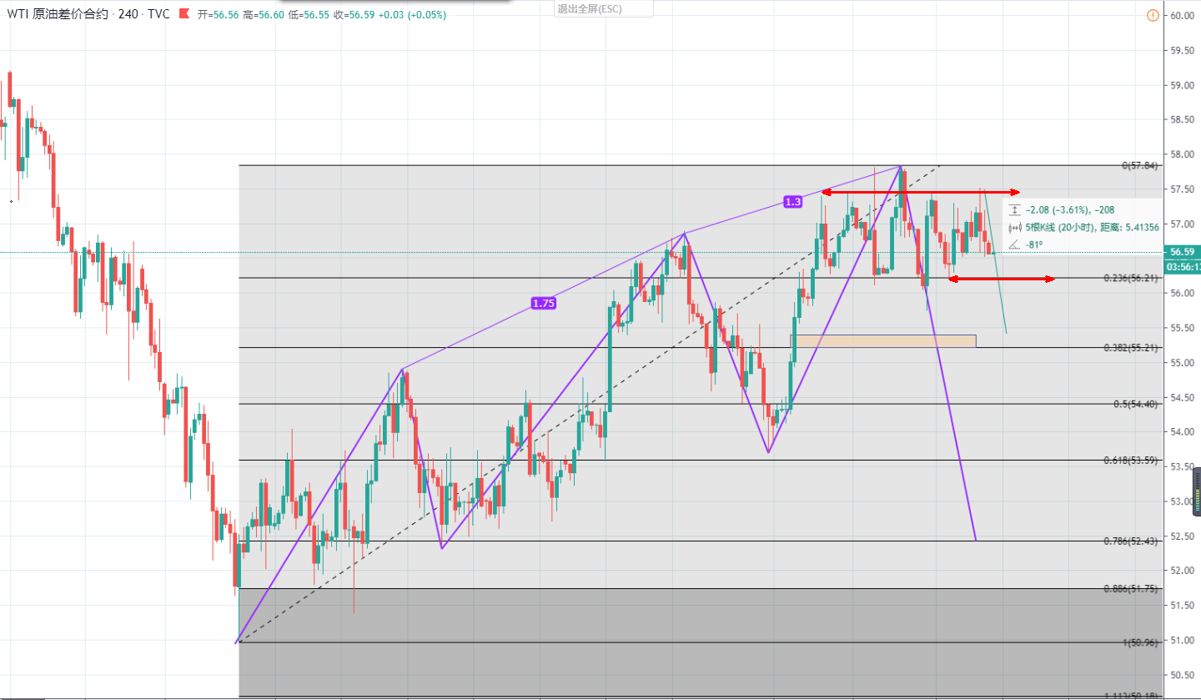Click the 开=56.56 open value
The height and width of the screenshot is (700, 1201).
point(218,15)
